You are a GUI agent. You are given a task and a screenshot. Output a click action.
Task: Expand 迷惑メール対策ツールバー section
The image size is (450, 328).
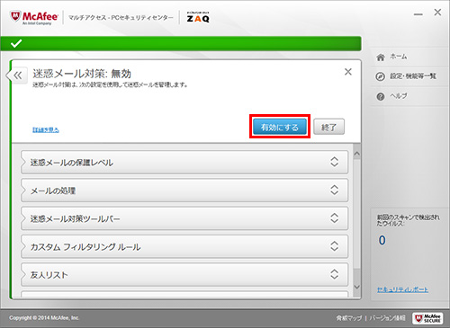tap(184, 218)
